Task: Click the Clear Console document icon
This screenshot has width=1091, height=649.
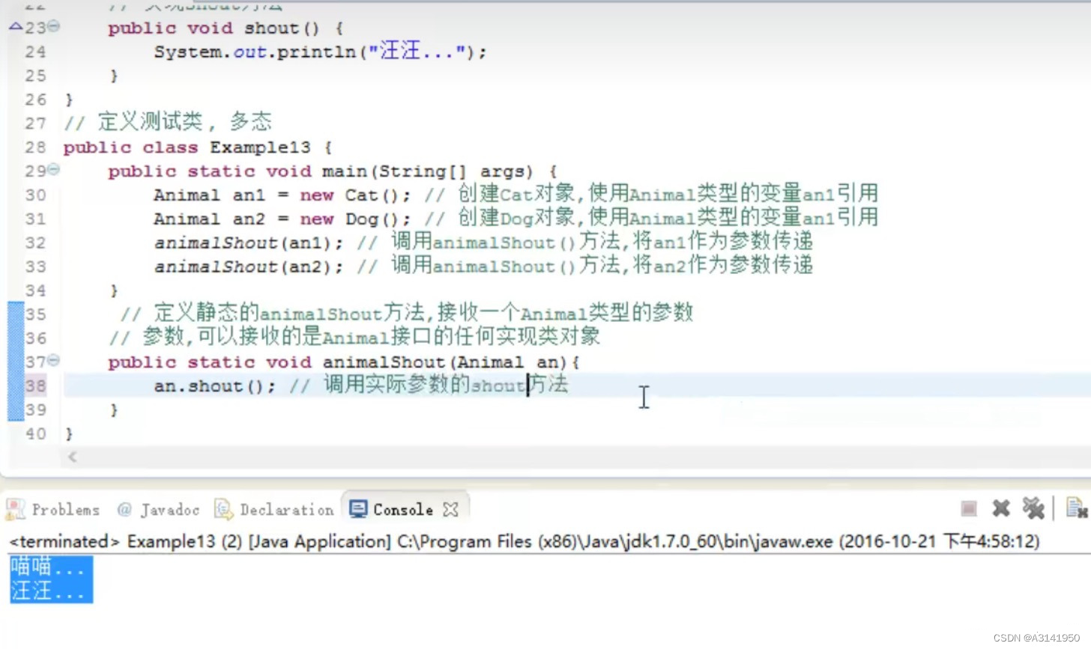Action: (1077, 508)
